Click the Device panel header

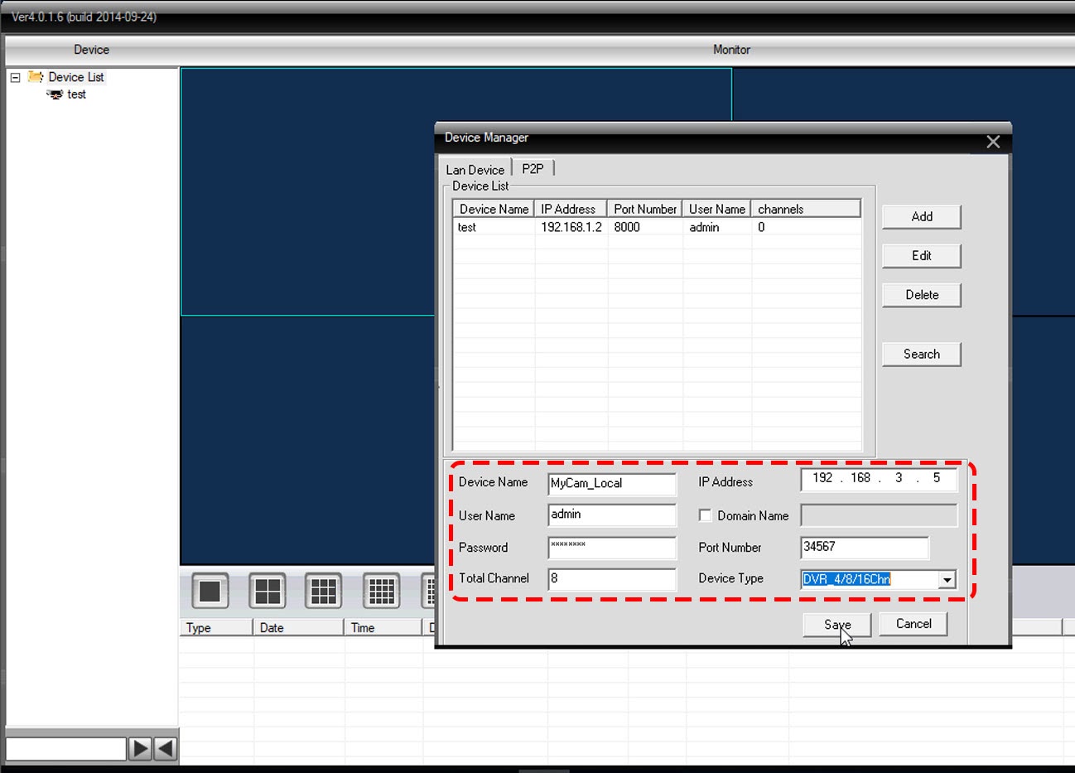[91, 49]
